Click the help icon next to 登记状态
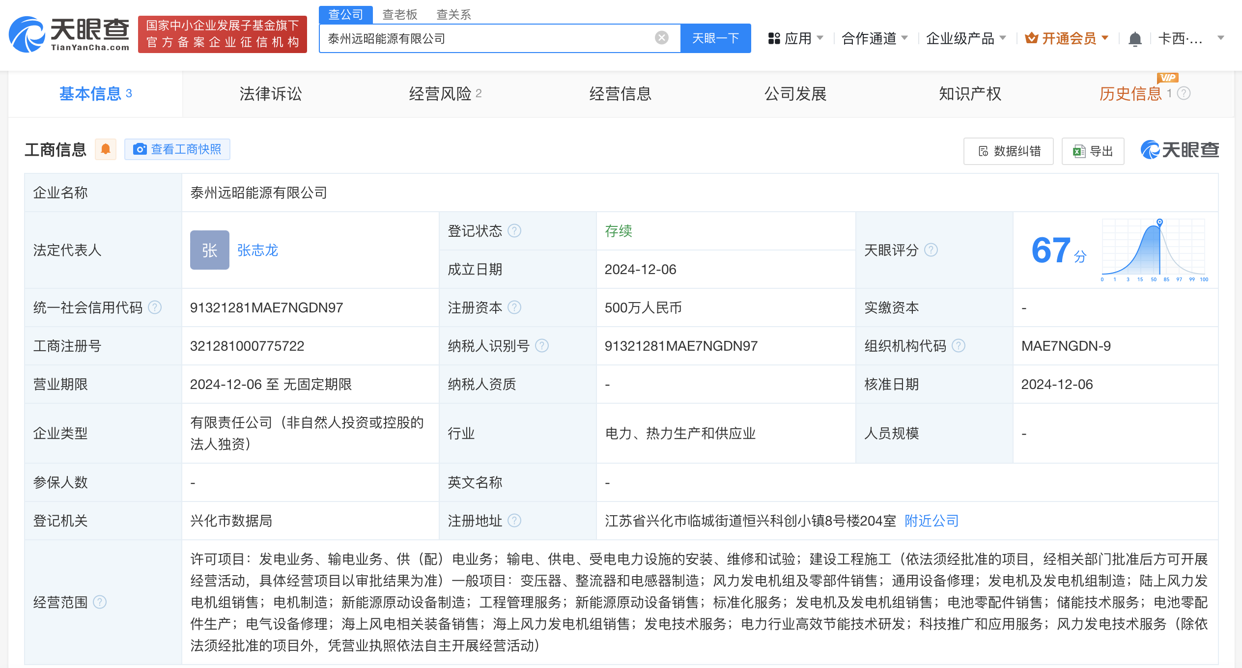Image resolution: width=1242 pixels, height=668 pixels. pyautogui.click(x=514, y=231)
